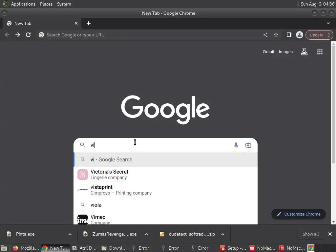Search by image with camera icon
The height and width of the screenshot is (252, 336).
pos(248,145)
